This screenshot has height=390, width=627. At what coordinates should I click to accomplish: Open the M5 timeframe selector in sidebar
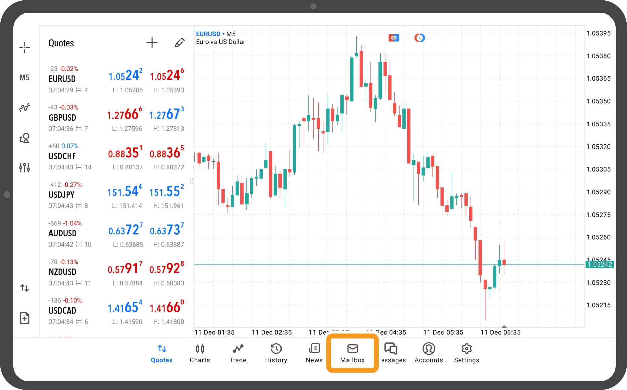[x=24, y=78]
